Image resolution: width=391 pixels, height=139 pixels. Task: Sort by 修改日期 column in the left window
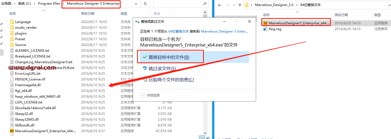coord(88,13)
